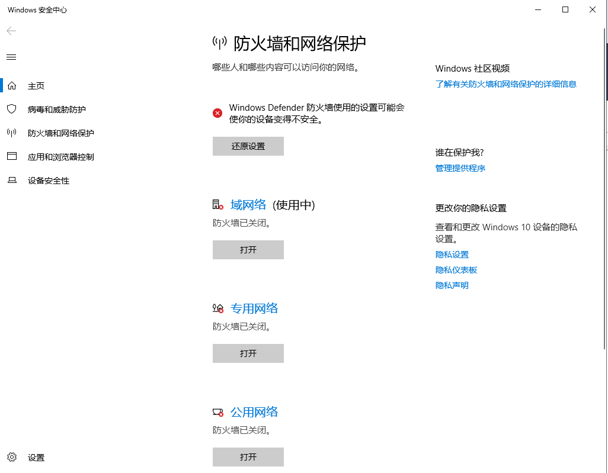Image resolution: width=608 pixels, height=473 pixels.
Task: Maximize the Windows 安全中心 window
Action: tap(565, 9)
